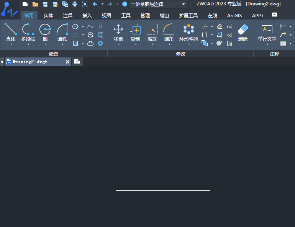The height and width of the screenshot is (227, 295).
Task: Switch to the 注释 ribbon tab
Action: click(x=68, y=16)
